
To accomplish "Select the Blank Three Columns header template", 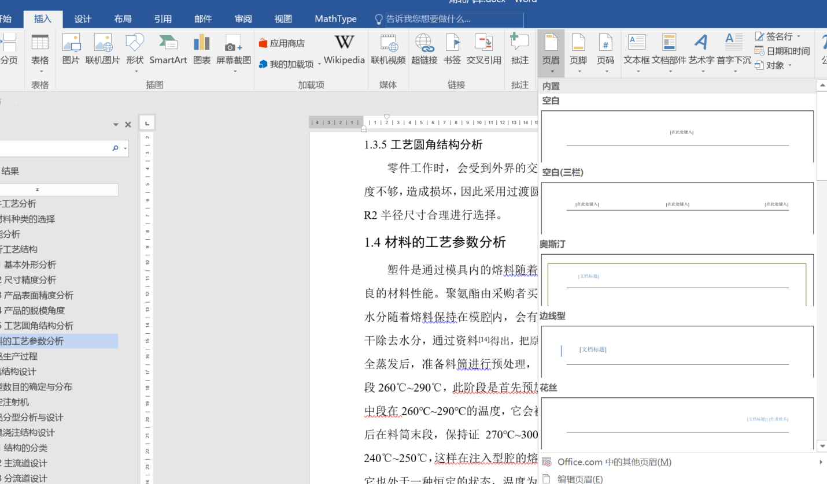I will point(677,208).
